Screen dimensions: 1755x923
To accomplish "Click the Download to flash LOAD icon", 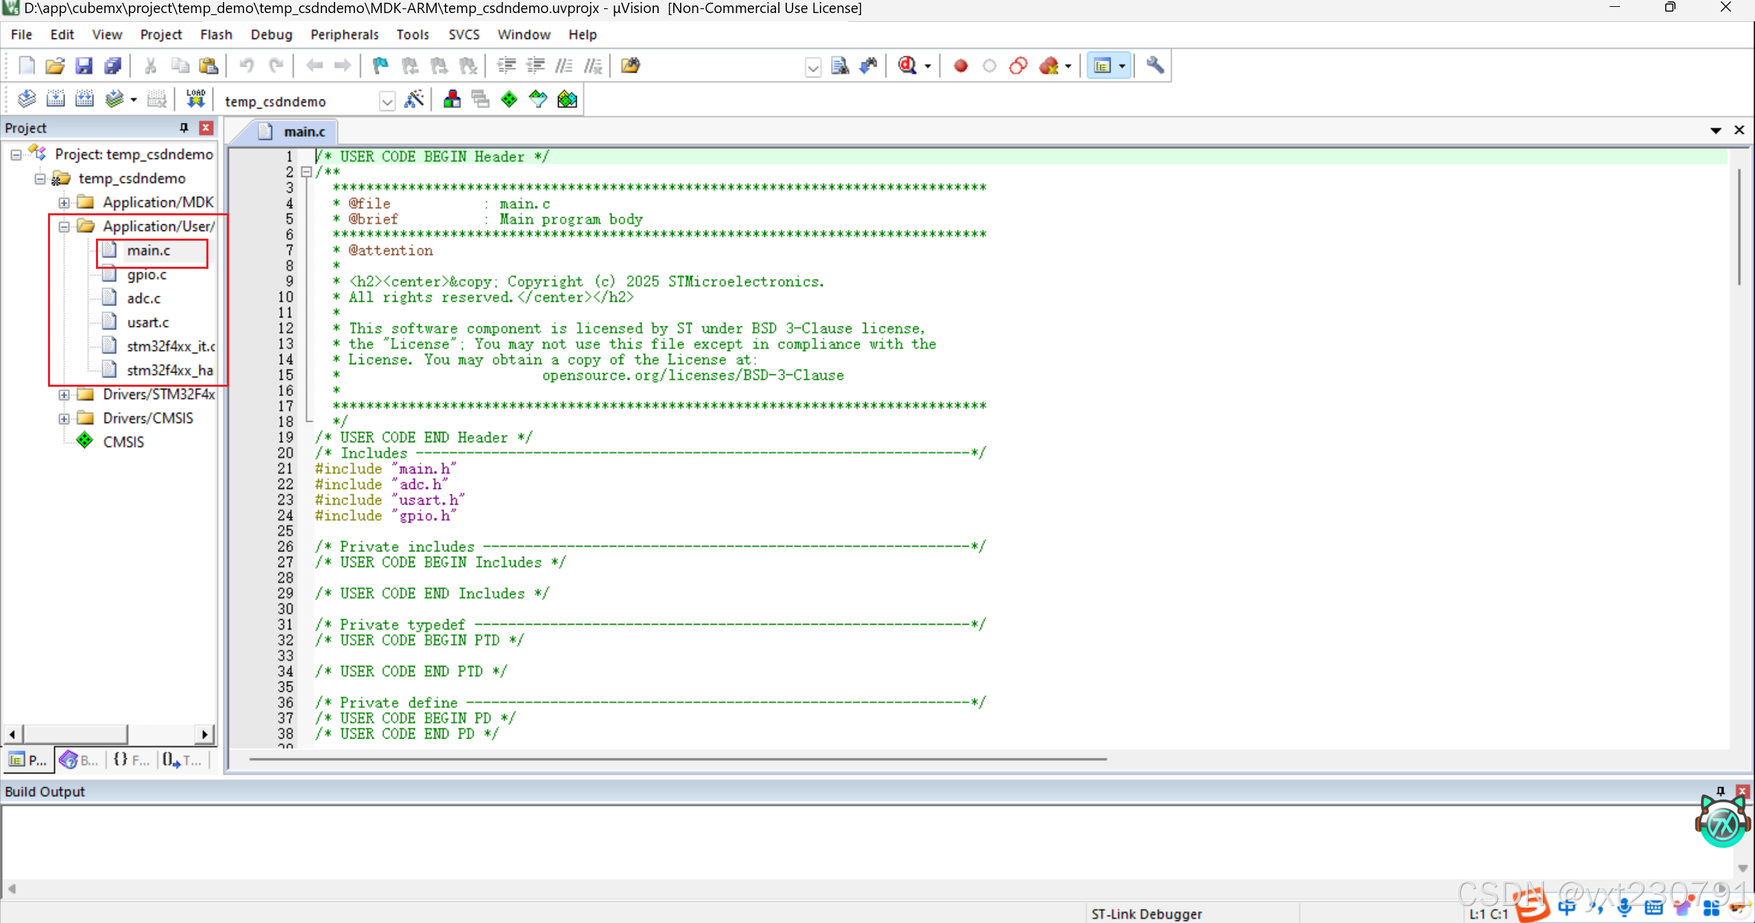I will [195, 100].
